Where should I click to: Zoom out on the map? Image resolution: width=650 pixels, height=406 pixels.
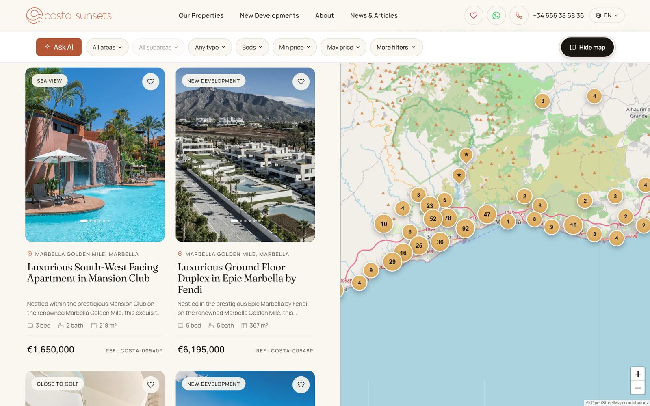[x=638, y=388]
